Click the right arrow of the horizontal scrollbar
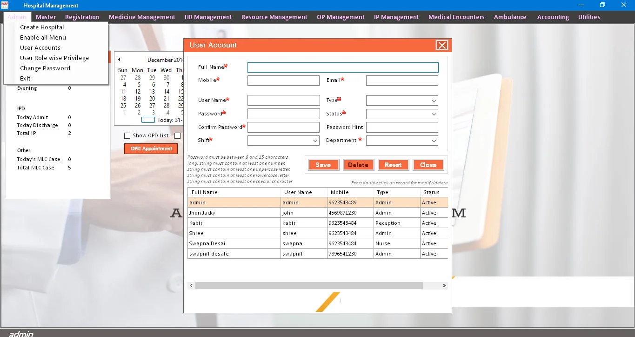 pyautogui.click(x=444, y=286)
